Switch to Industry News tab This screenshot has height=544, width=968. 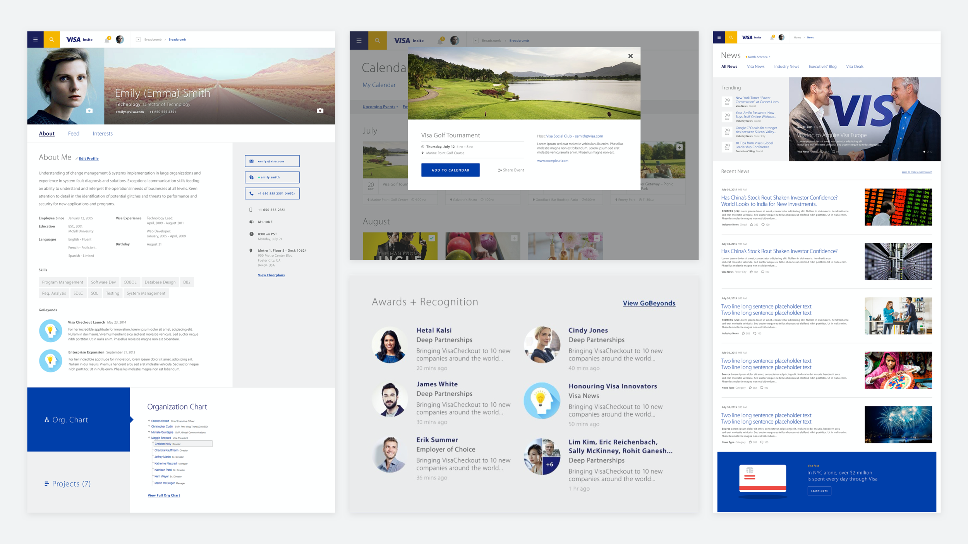tap(786, 67)
